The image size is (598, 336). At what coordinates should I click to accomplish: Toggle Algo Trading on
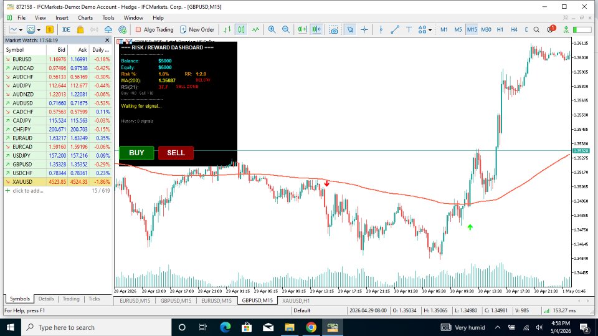point(154,29)
